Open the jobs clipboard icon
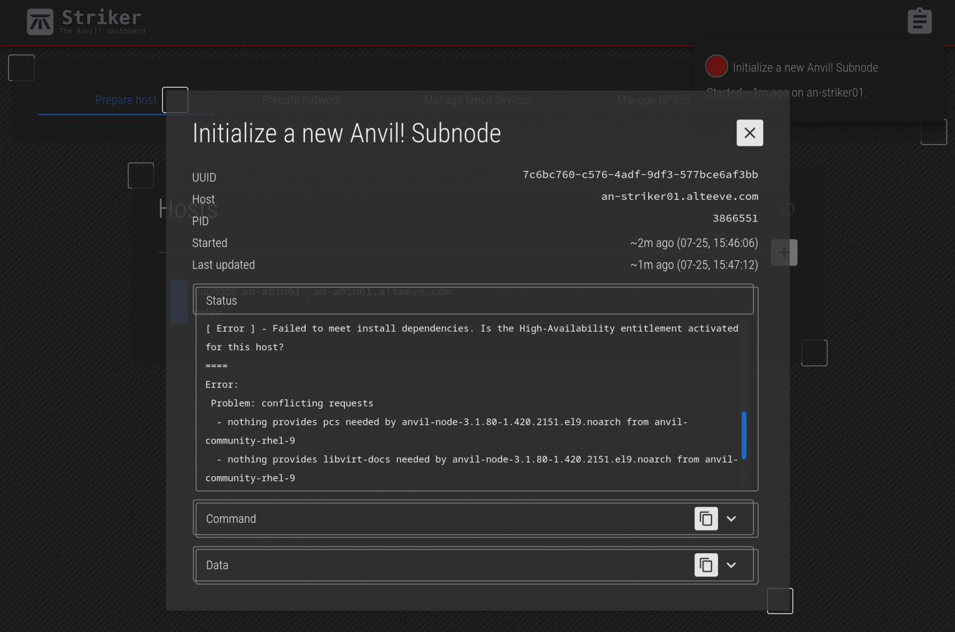 pyautogui.click(x=919, y=21)
